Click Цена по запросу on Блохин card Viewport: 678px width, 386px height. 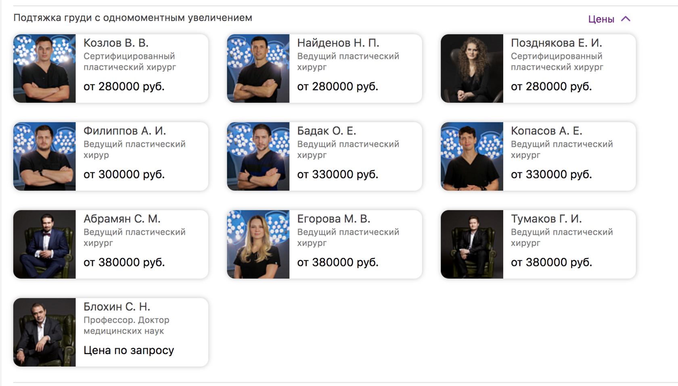click(x=129, y=350)
